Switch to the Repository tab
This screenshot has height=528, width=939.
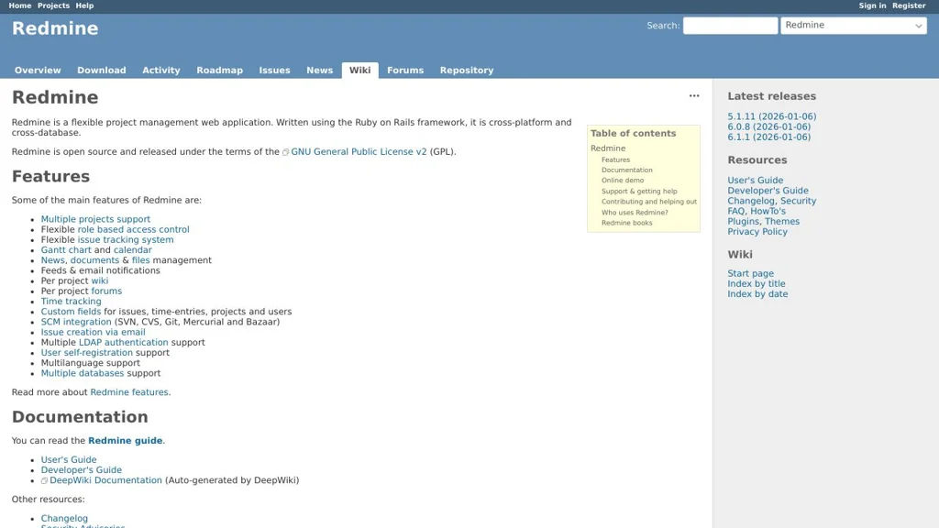(467, 70)
